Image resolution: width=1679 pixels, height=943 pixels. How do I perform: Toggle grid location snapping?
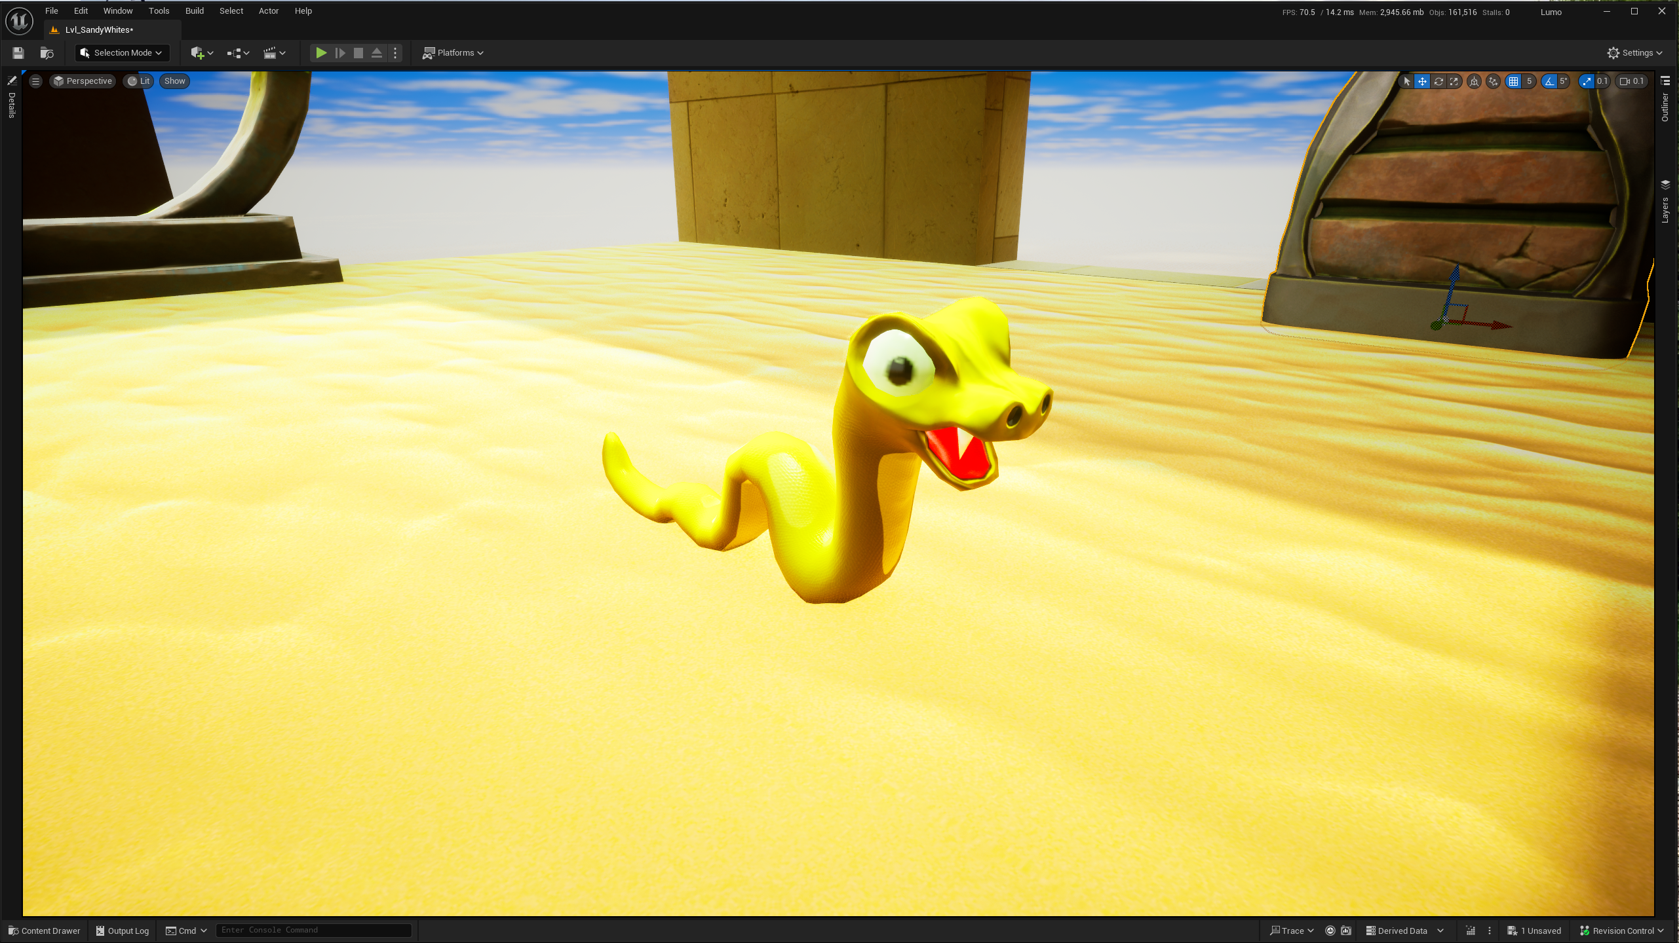(1513, 81)
